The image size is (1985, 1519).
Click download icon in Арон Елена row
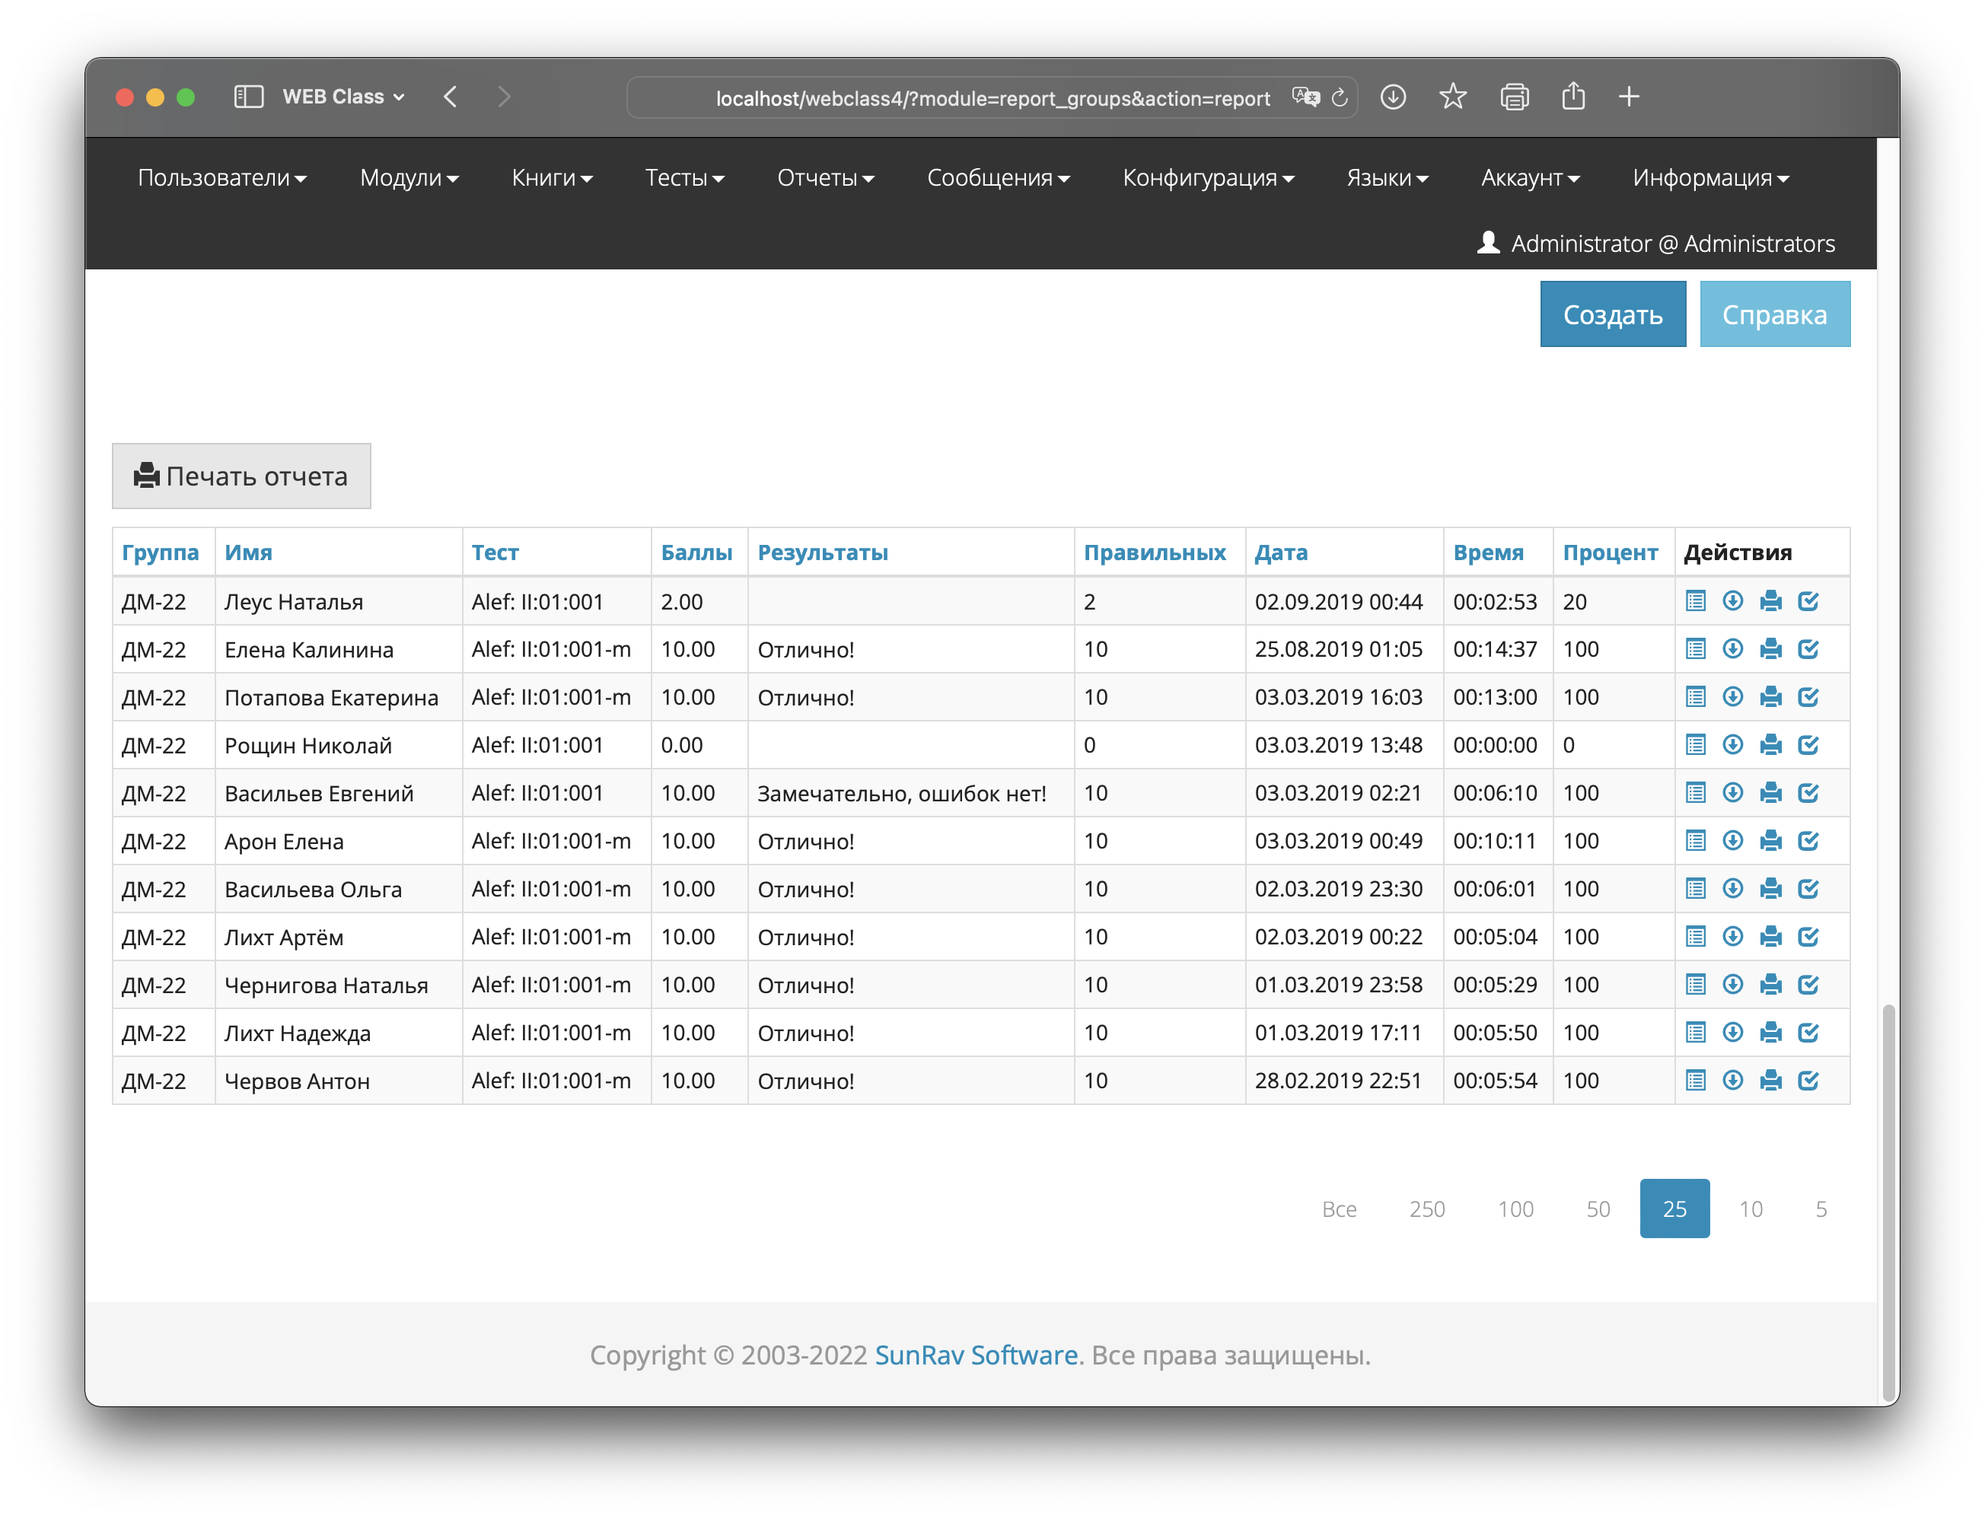click(x=1733, y=841)
